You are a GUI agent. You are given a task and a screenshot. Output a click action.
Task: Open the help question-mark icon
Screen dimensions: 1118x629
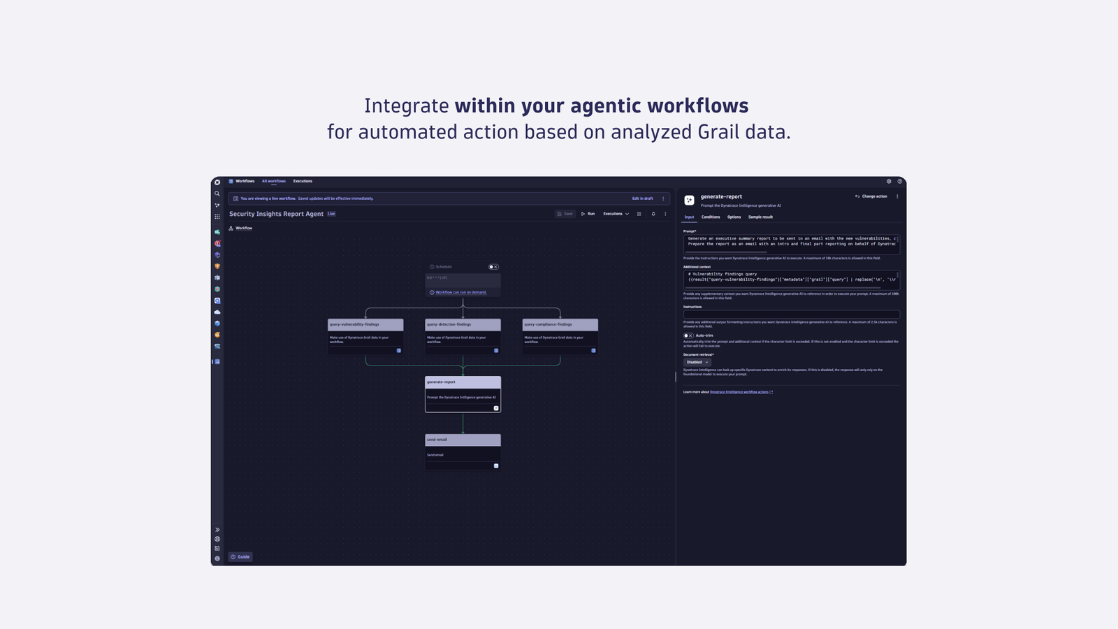point(900,182)
